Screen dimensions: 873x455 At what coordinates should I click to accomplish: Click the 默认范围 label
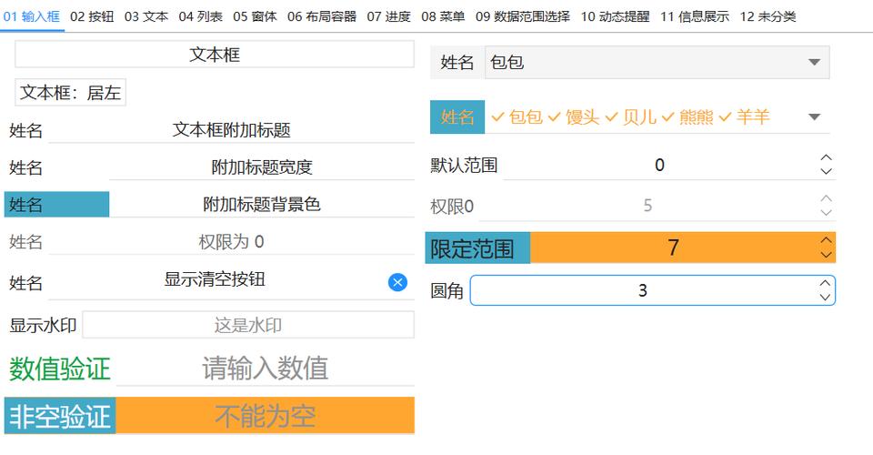tap(464, 166)
